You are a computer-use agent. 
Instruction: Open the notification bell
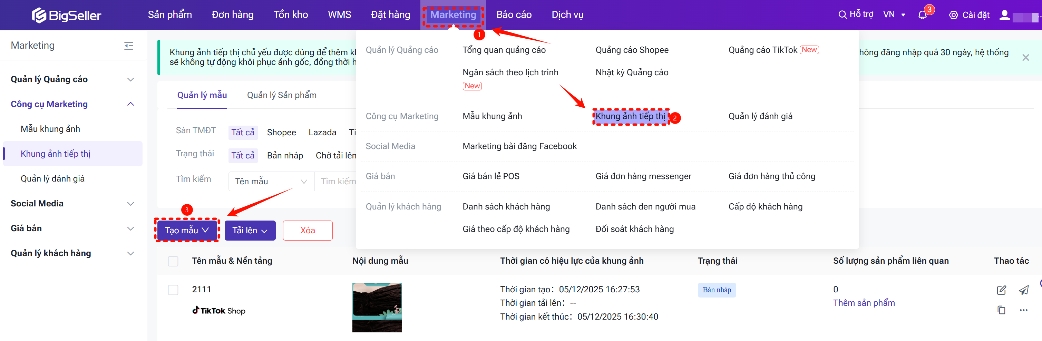[x=922, y=16]
